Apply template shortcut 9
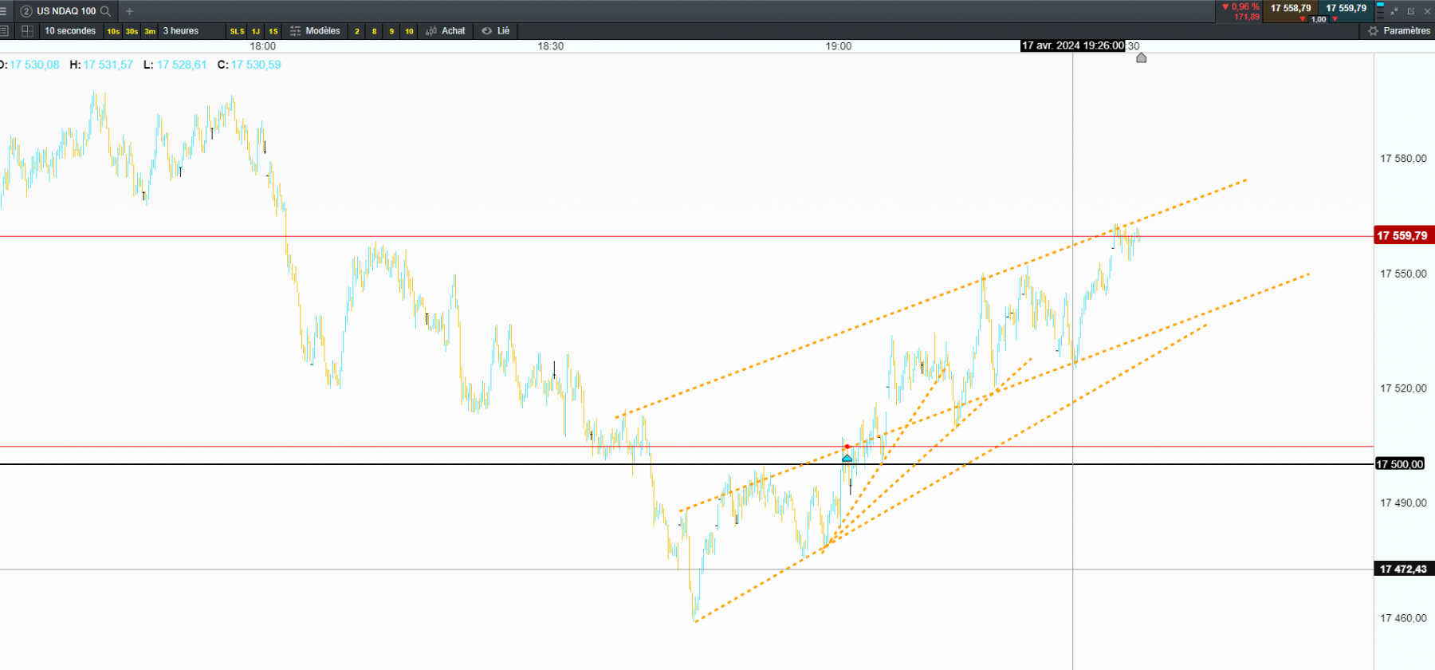1435x670 pixels. pyautogui.click(x=391, y=31)
